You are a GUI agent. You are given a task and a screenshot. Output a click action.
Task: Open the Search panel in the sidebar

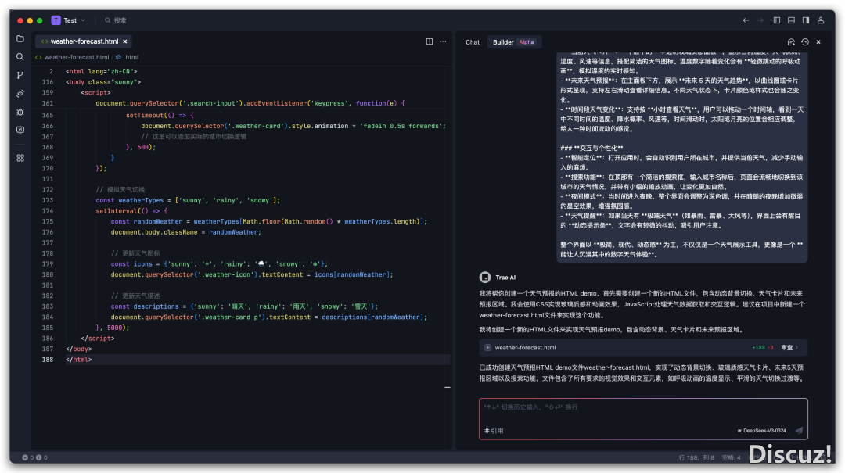pyautogui.click(x=20, y=56)
